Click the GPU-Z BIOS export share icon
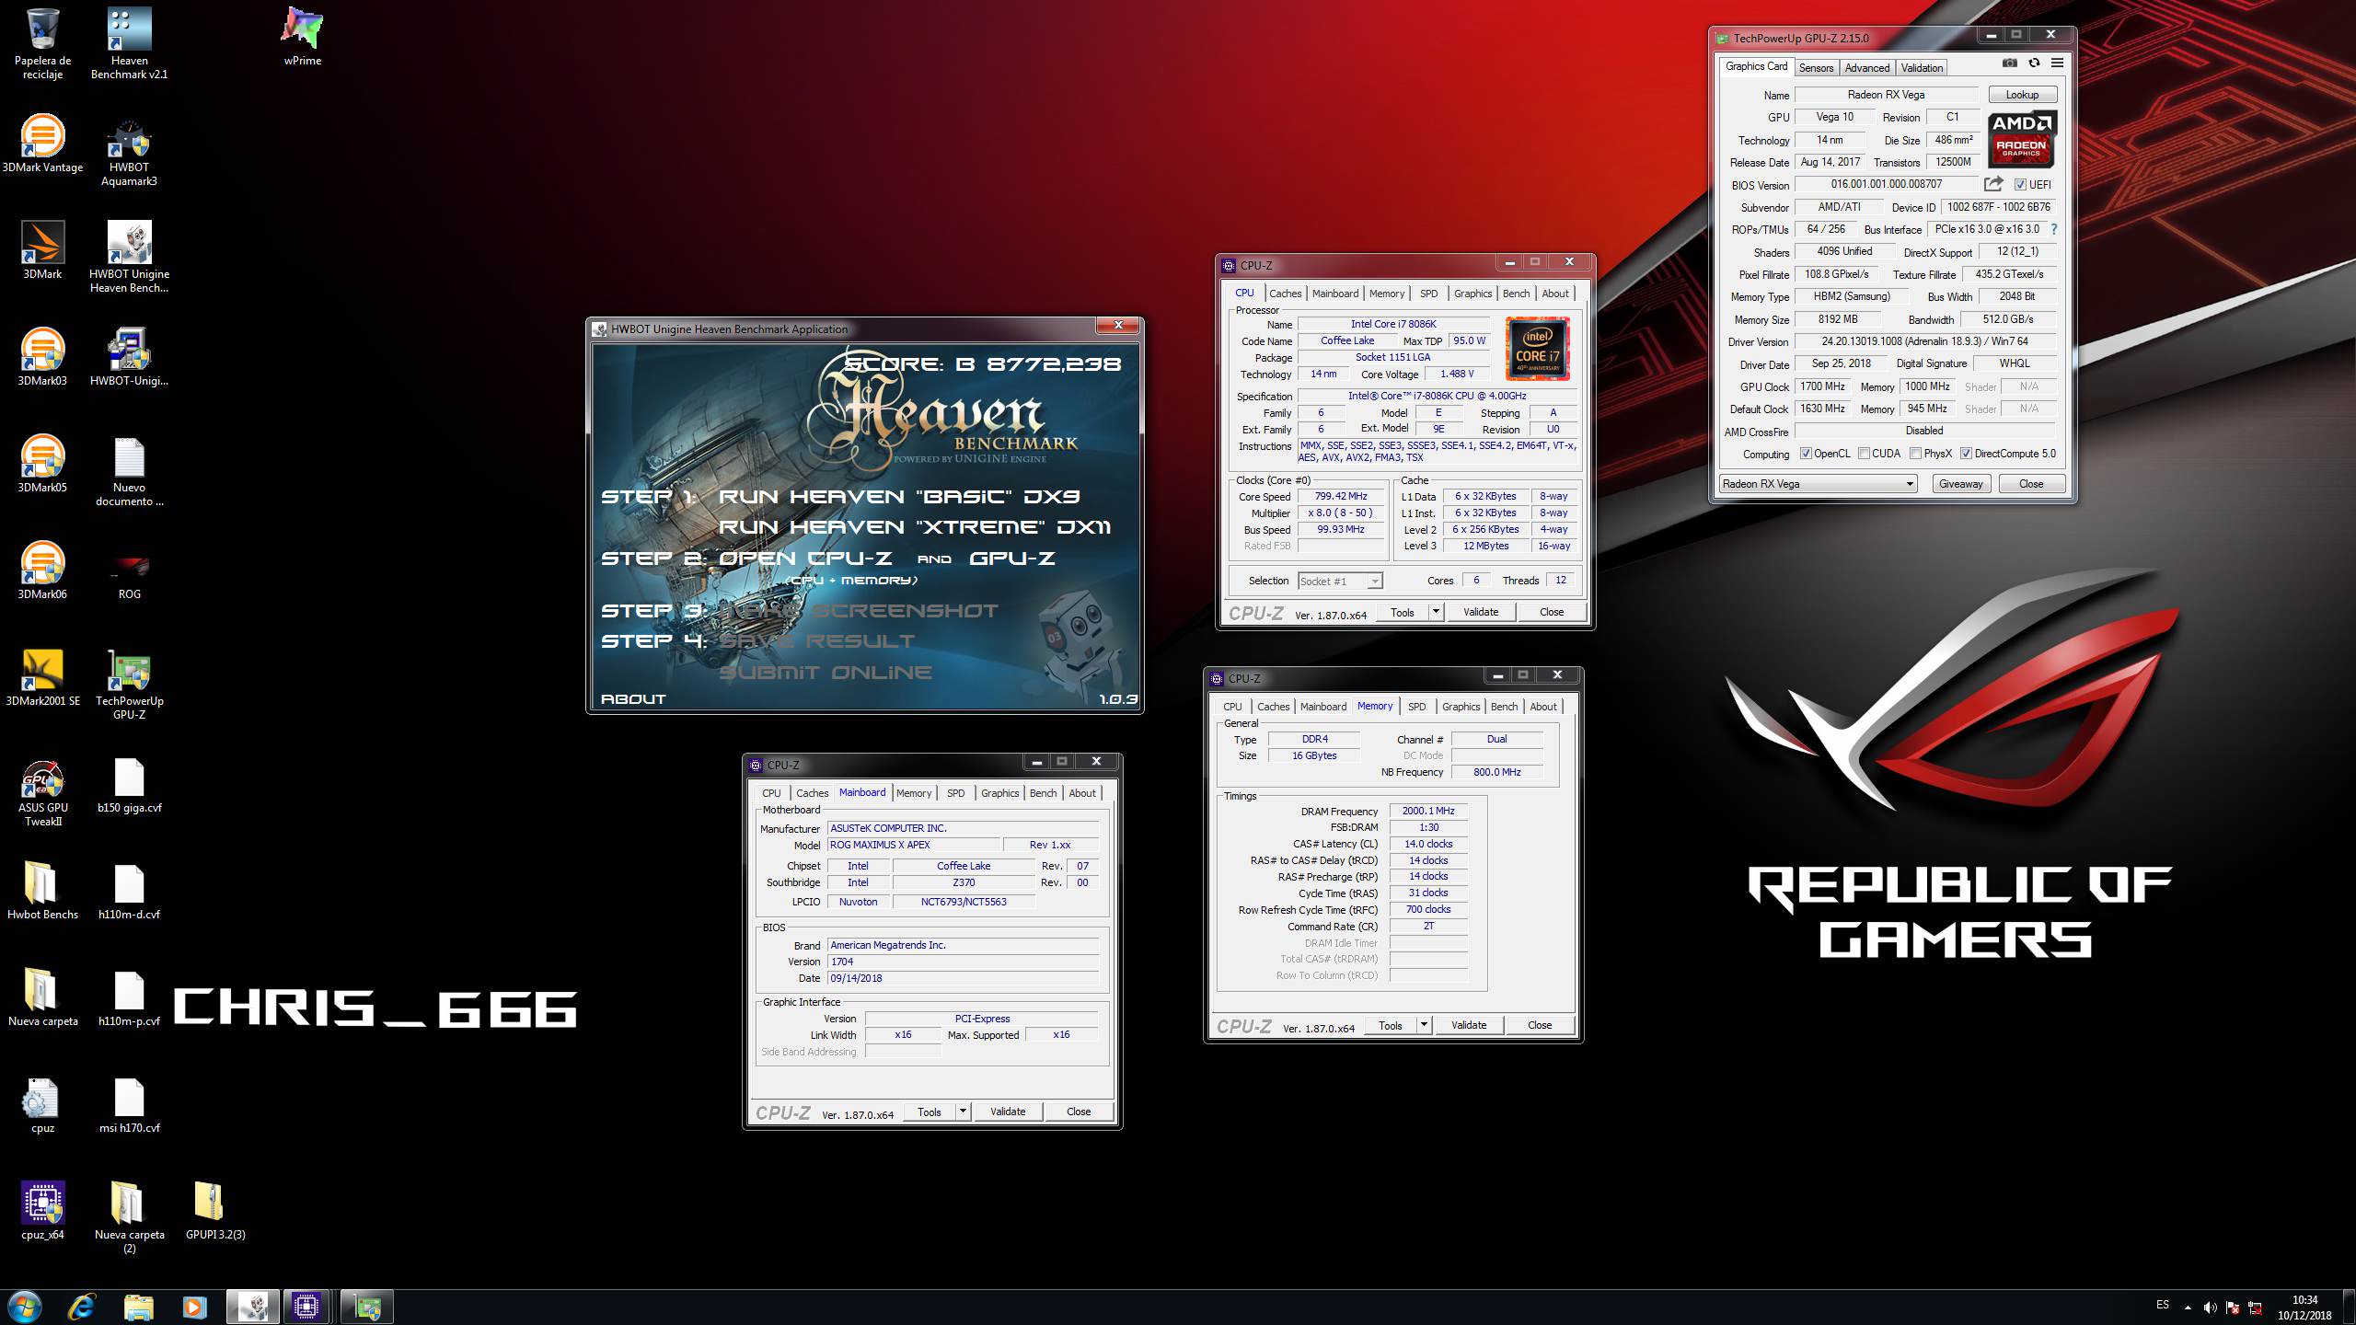The height and width of the screenshot is (1325, 2356). tap(1992, 184)
